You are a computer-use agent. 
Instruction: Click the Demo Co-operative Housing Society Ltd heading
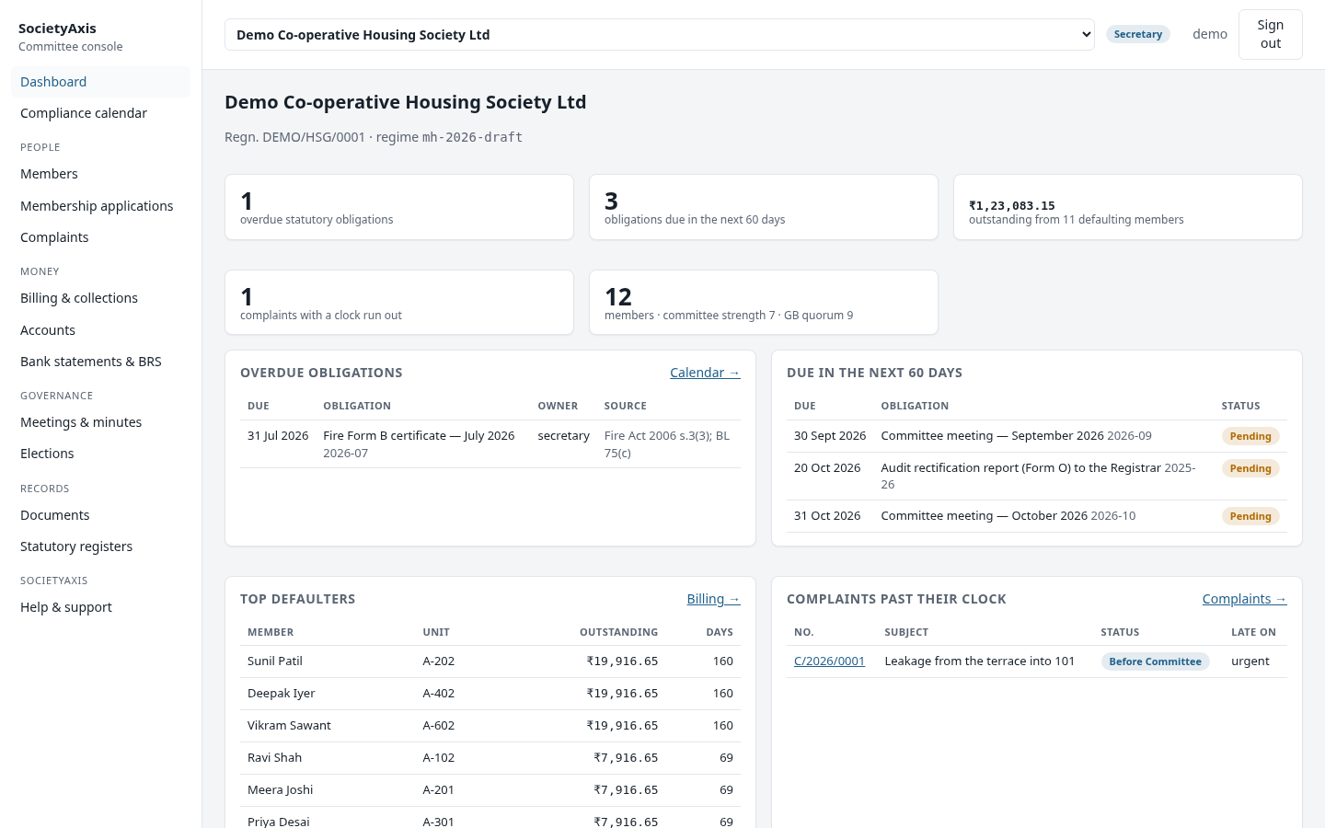click(405, 102)
